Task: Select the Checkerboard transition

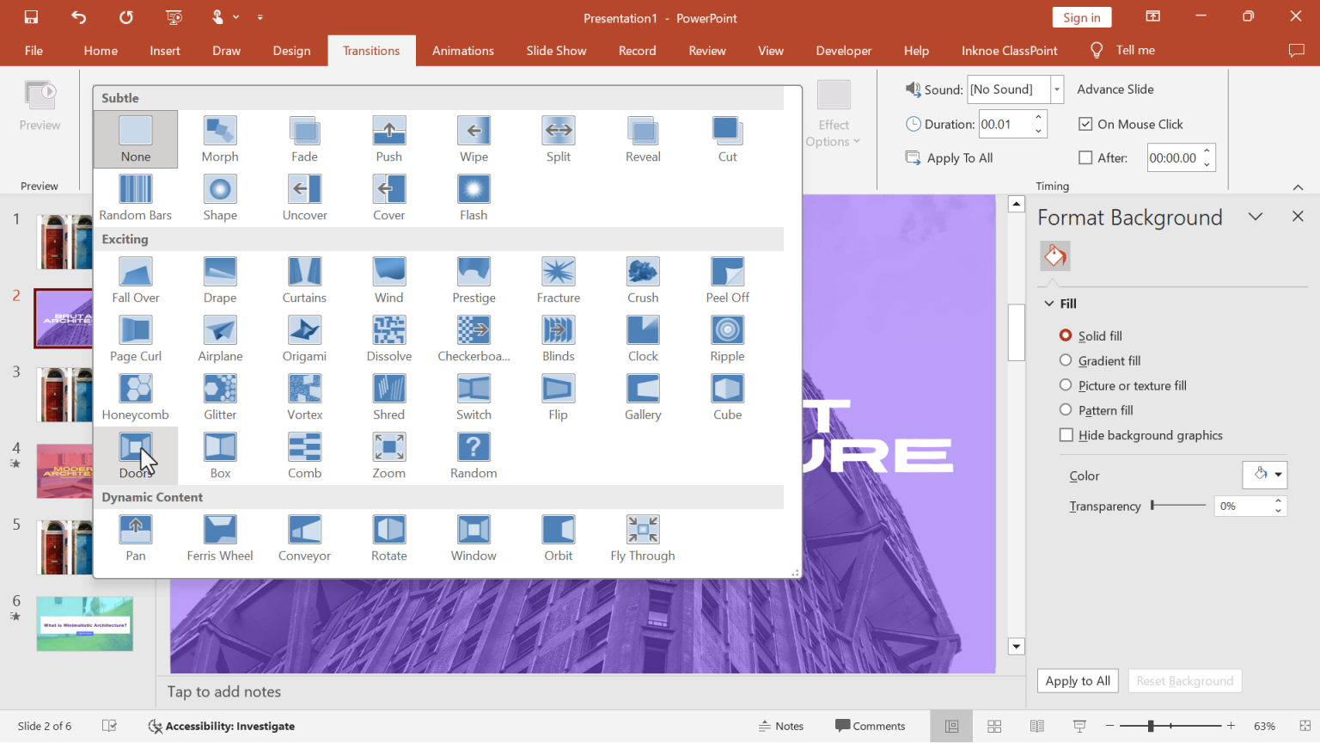Action: (x=474, y=337)
